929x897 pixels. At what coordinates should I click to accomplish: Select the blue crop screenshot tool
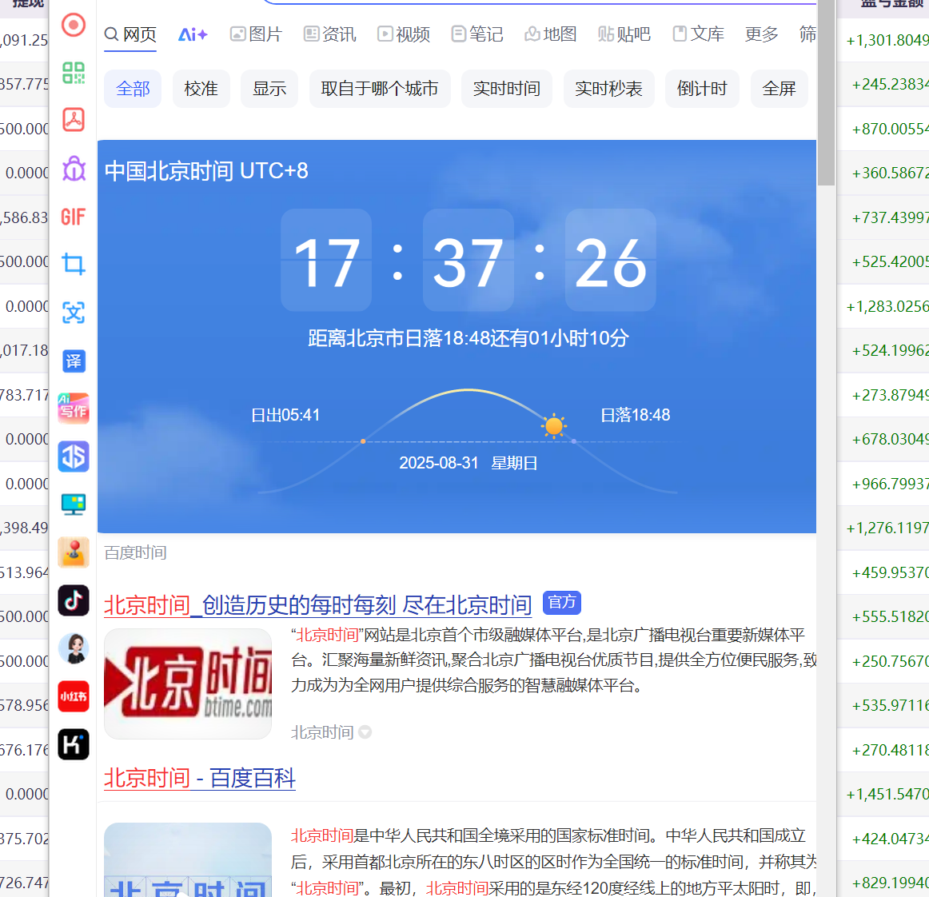click(74, 264)
